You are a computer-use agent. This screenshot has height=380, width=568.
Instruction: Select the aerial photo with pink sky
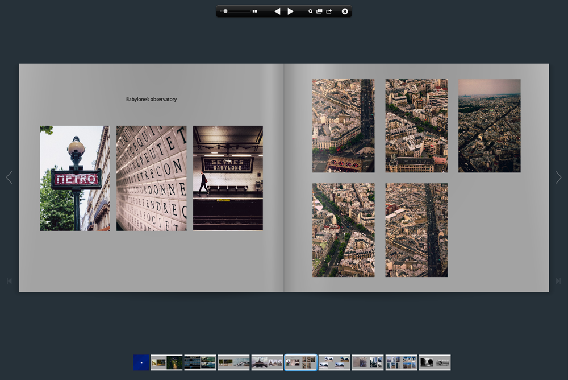[489, 126]
